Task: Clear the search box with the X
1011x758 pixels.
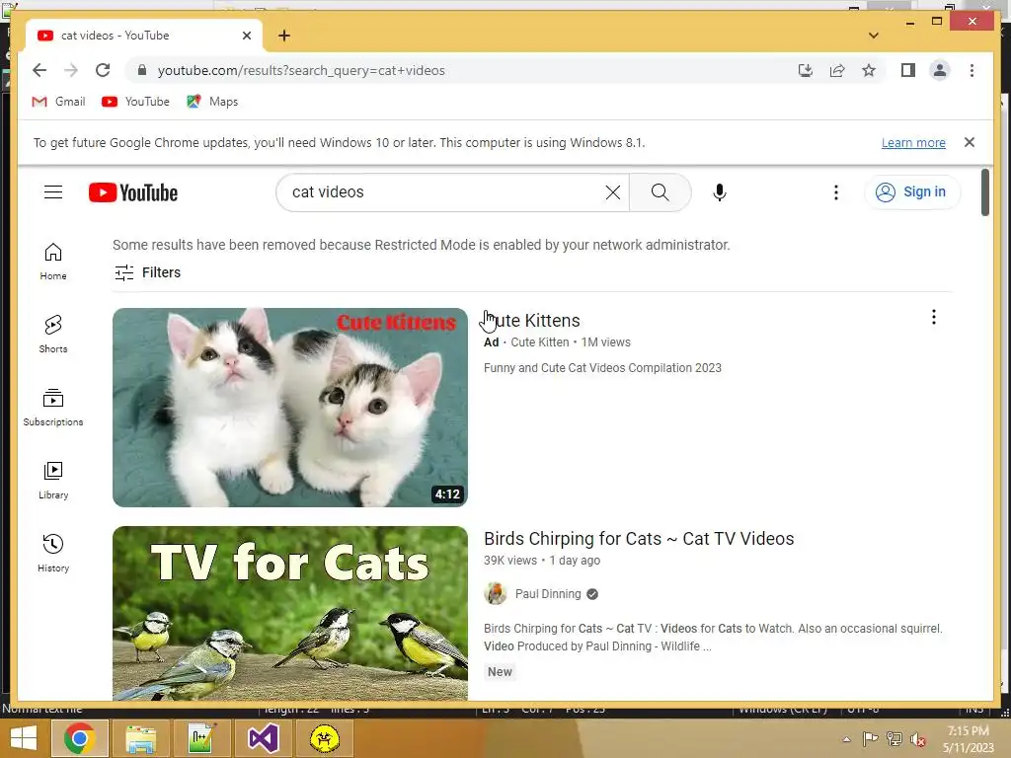Action: (612, 192)
